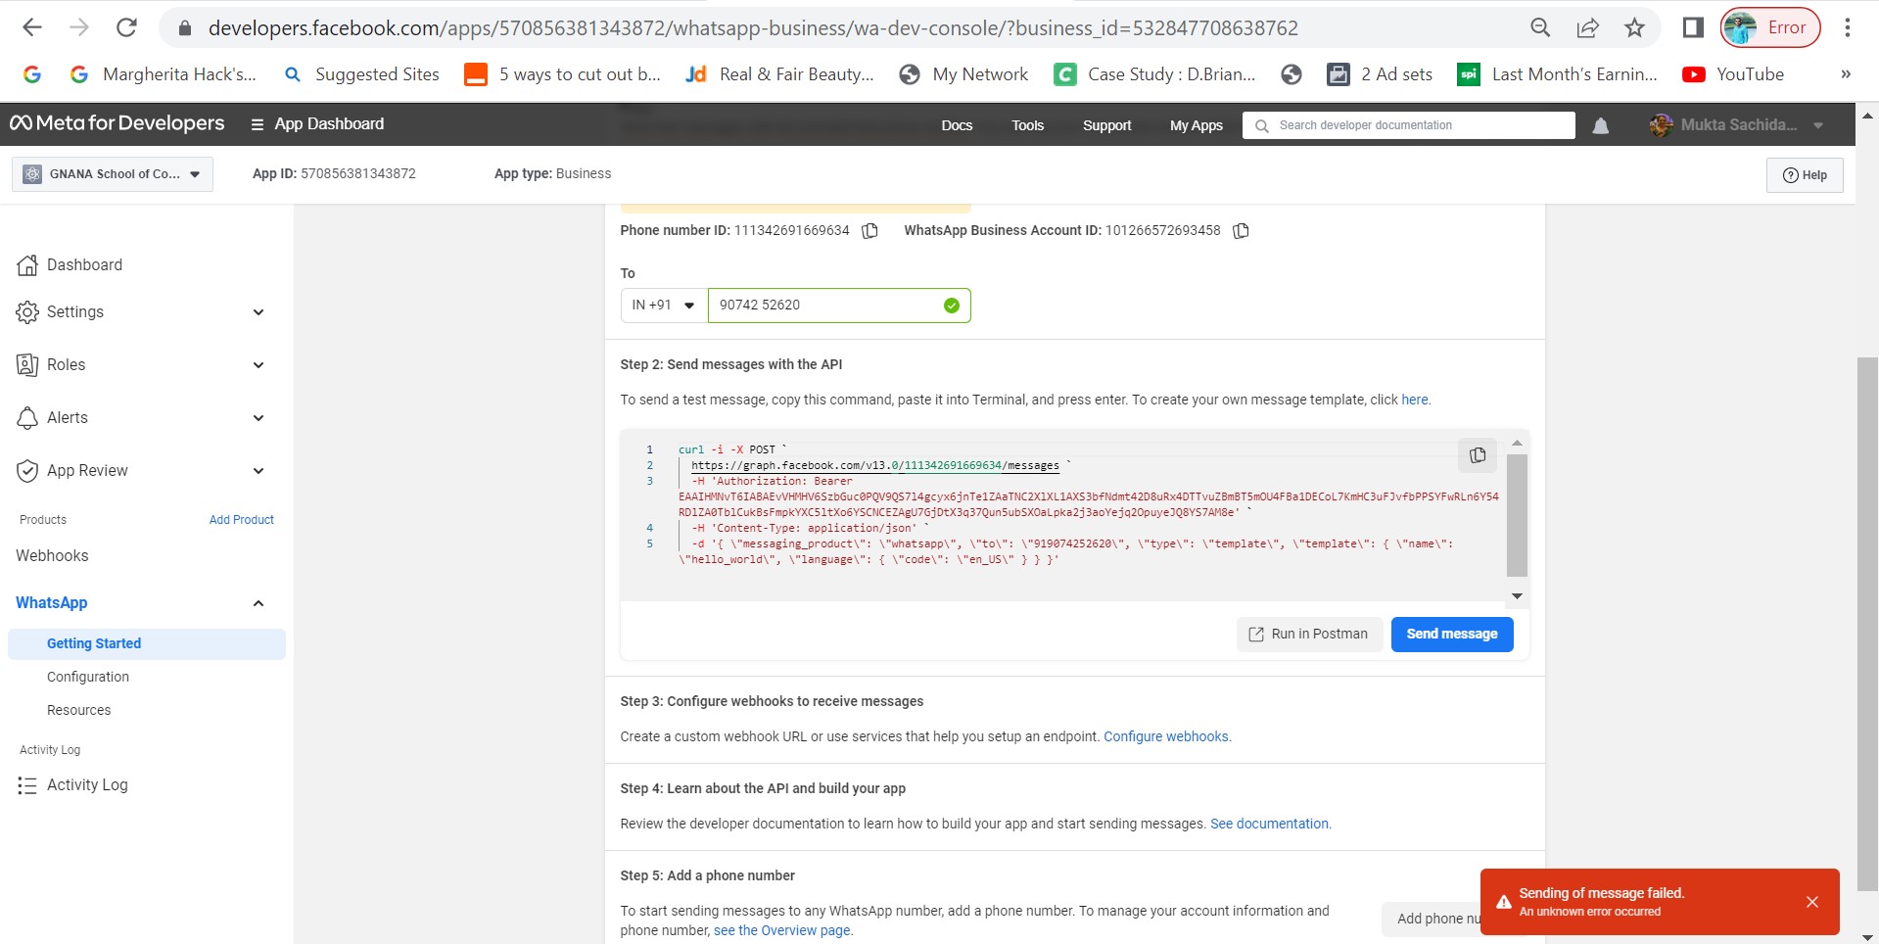Click Run in Postman button
The image size is (1879, 944).
pyautogui.click(x=1309, y=634)
